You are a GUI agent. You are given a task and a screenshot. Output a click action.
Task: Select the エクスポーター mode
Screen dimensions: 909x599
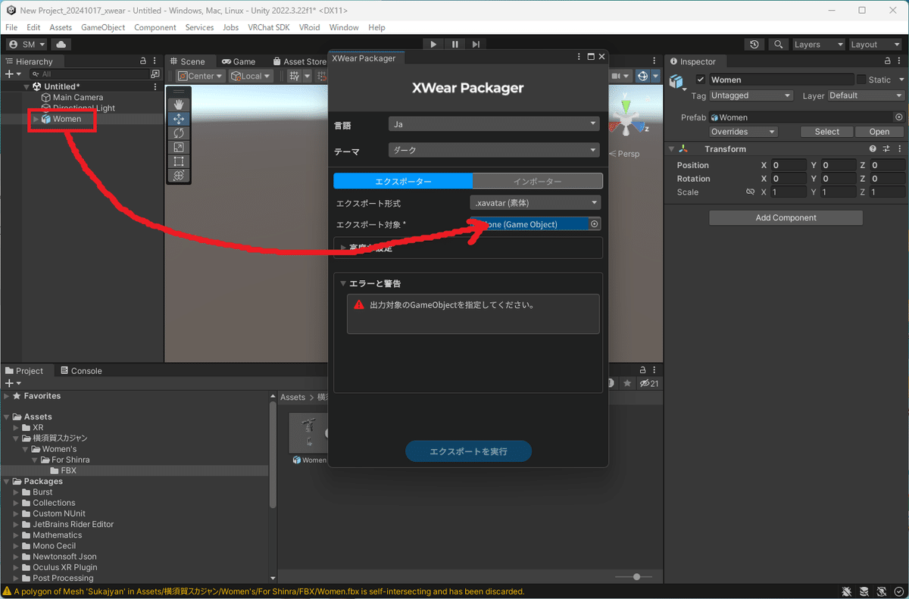(x=403, y=181)
